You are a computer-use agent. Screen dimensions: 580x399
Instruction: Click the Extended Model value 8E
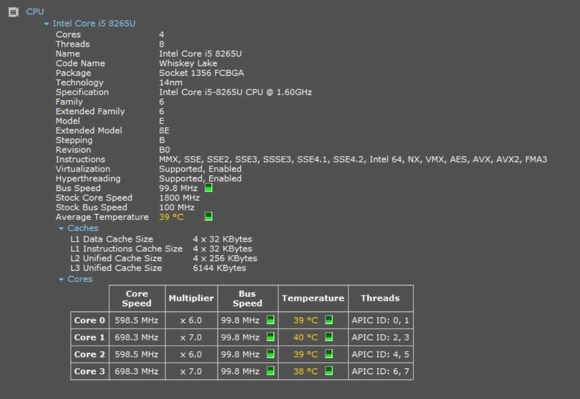[x=164, y=131]
